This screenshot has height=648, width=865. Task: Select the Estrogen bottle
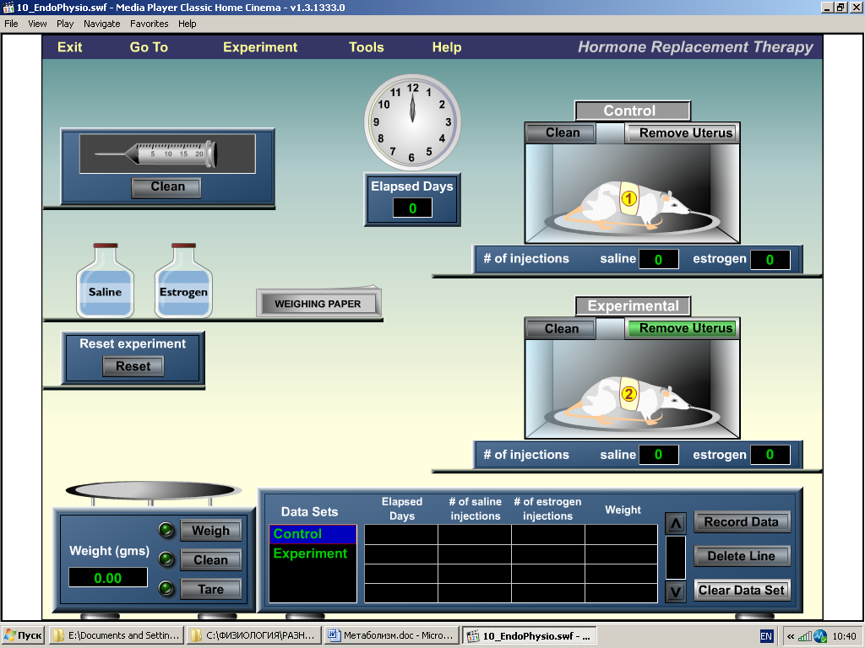pos(183,283)
